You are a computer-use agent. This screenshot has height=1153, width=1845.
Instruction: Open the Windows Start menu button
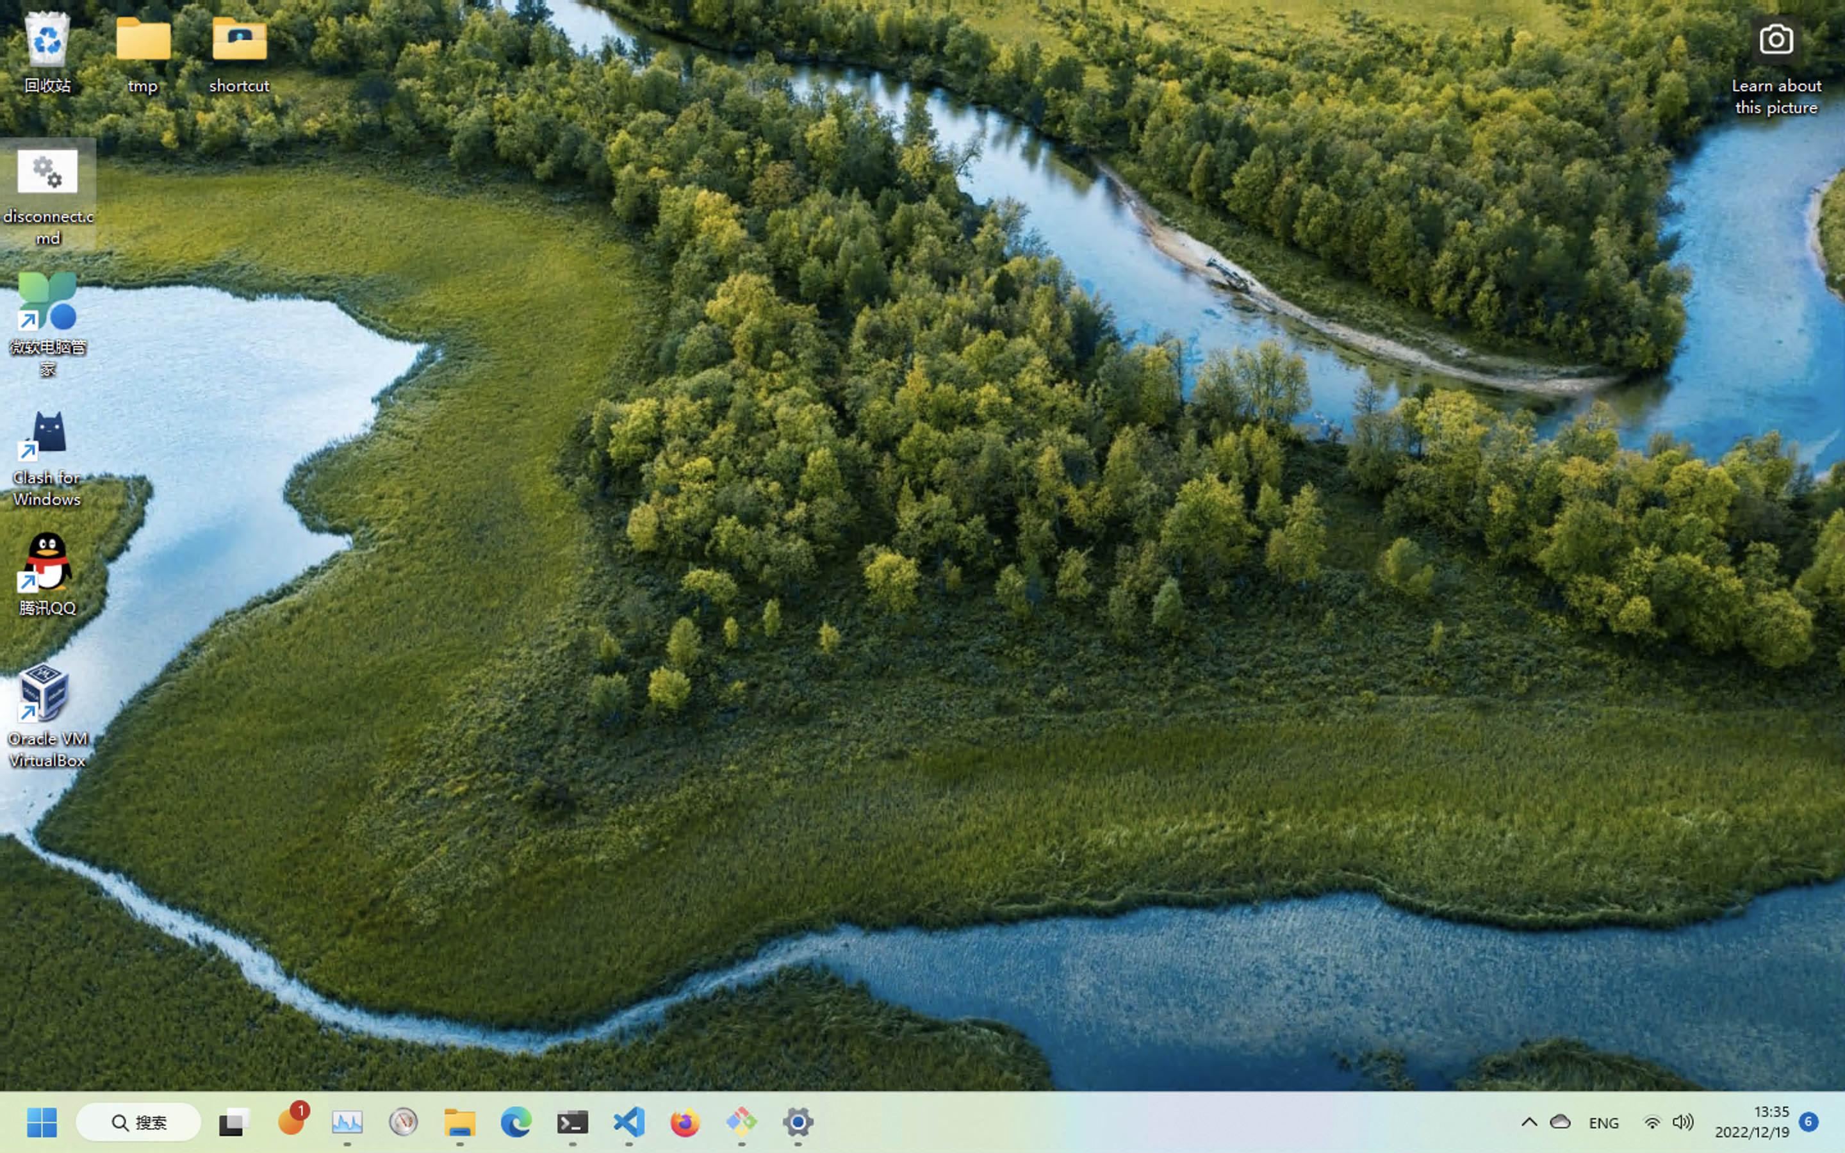click(41, 1122)
